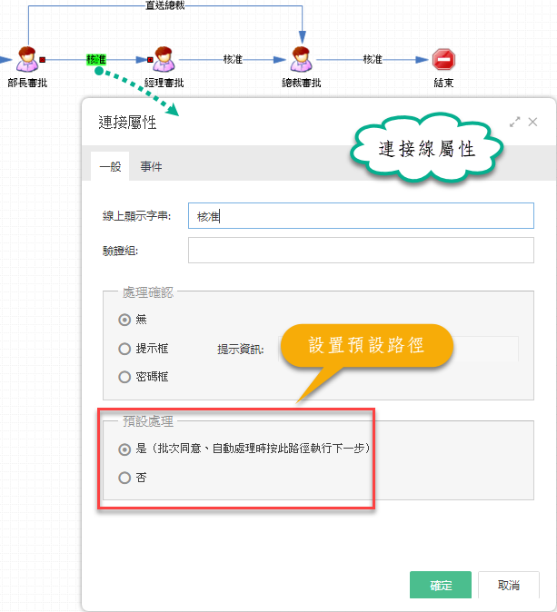The width and height of the screenshot is (557, 612).
Task: Select the 直送總裁 connection label
Action: [164, 5]
